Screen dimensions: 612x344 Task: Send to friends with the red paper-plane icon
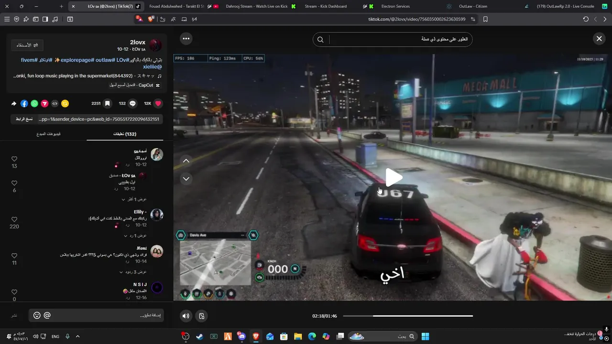[44, 103]
